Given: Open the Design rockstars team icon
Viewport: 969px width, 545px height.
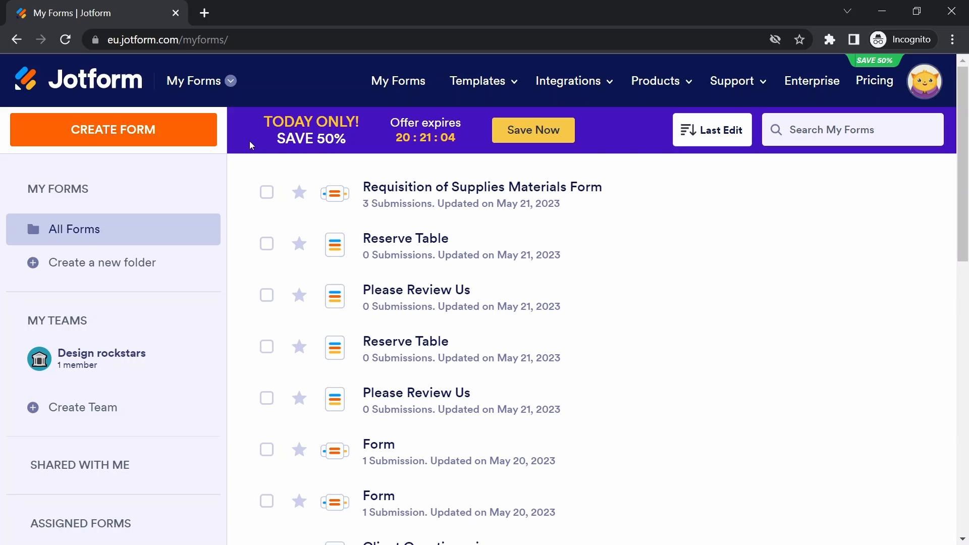Looking at the screenshot, I should coord(39,359).
